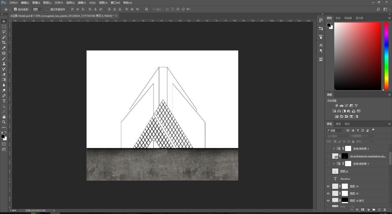The height and width of the screenshot is (214, 392).
Task: Switch to the 路径 paths tab
Action: [x=347, y=124]
